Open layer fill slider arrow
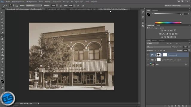The image size is (191, 107). [189, 50]
